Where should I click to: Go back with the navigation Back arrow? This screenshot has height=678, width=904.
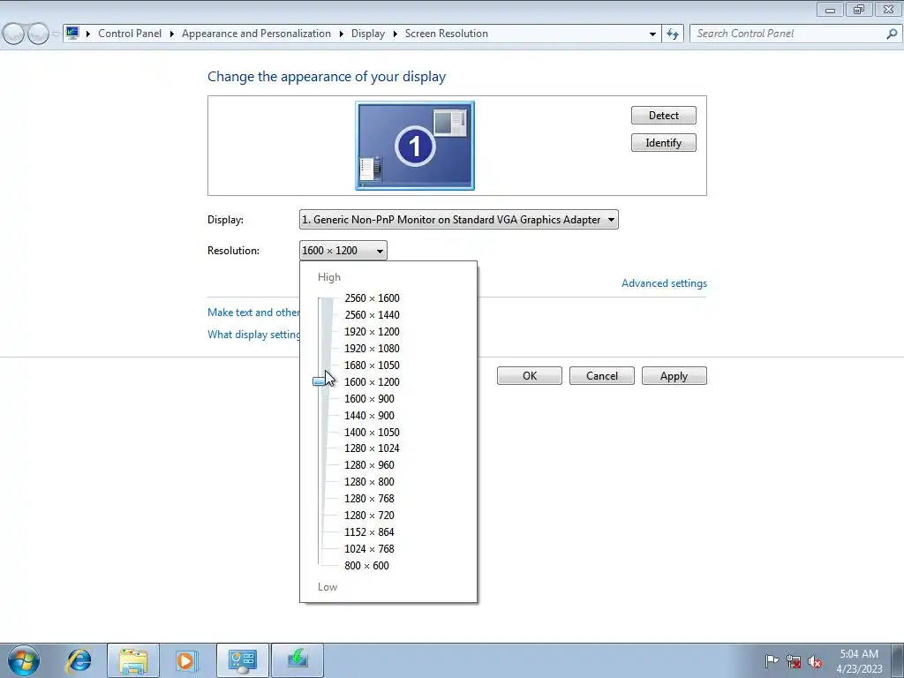pos(13,34)
